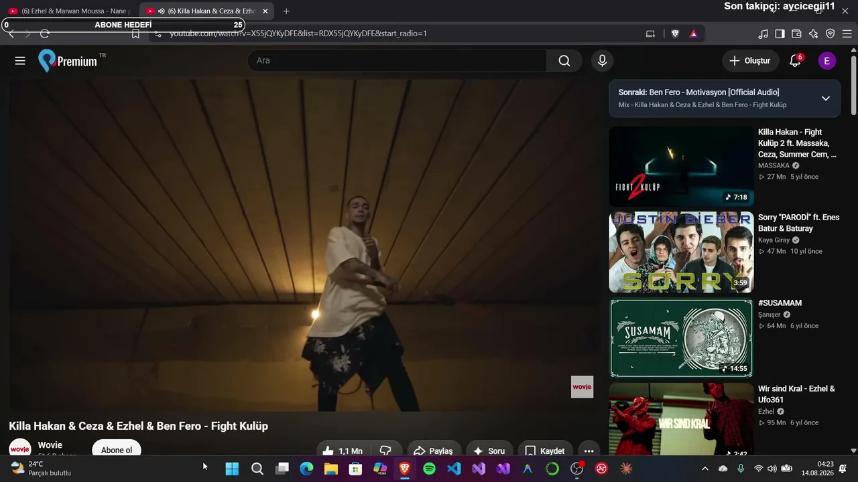Open Brave Shields lion icon
858x482 pixels.
[x=675, y=33]
